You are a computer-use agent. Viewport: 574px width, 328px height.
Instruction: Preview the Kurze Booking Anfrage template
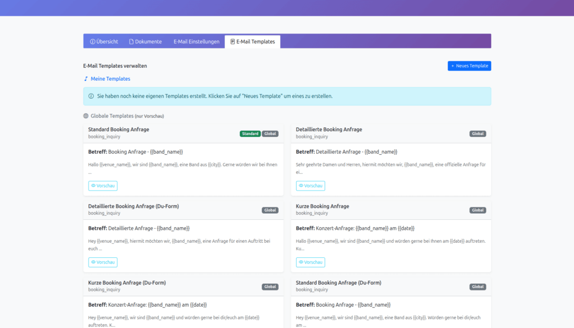tap(310, 262)
